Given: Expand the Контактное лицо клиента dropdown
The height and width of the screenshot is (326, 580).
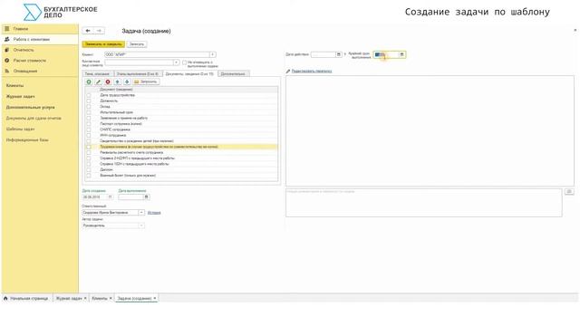Looking at the screenshot, I should [177, 62].
